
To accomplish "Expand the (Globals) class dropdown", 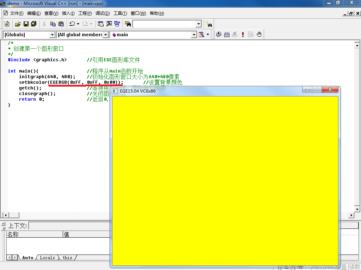I will pos(52,34).
